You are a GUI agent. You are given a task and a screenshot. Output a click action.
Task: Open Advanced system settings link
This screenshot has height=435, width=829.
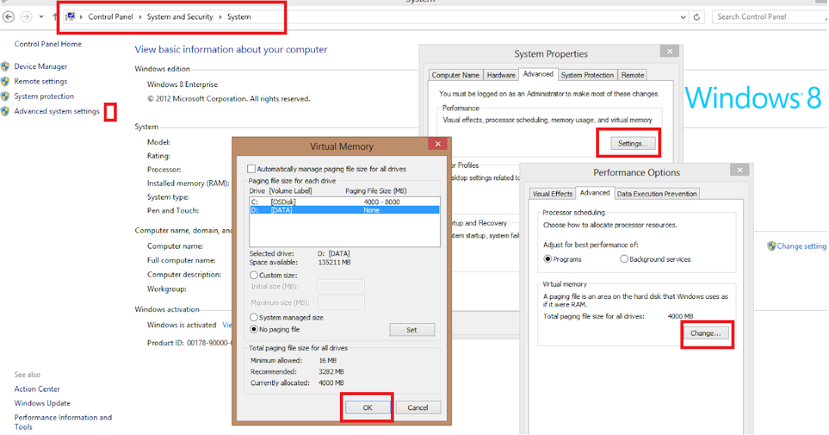(57, 111)
